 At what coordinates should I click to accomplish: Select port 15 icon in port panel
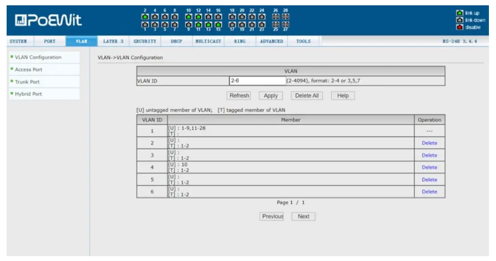pyautogui.click(x=218, y=24)
